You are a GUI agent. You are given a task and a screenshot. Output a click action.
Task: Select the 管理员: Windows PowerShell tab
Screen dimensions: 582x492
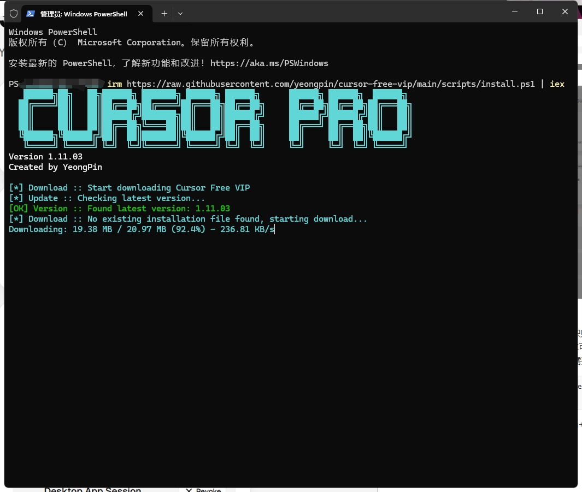[87, 14]
